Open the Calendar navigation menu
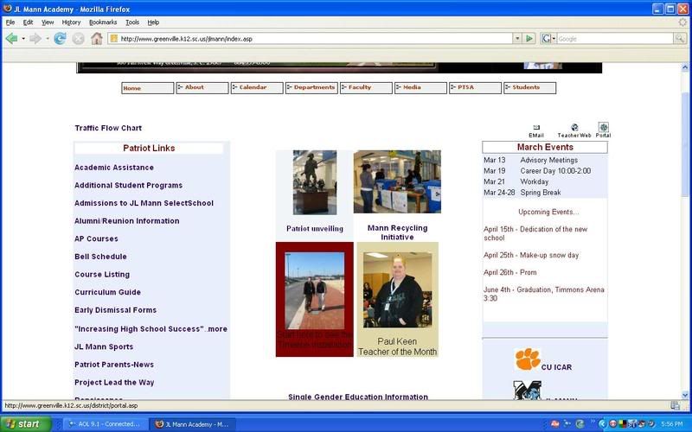 click(x=257, y=88)
